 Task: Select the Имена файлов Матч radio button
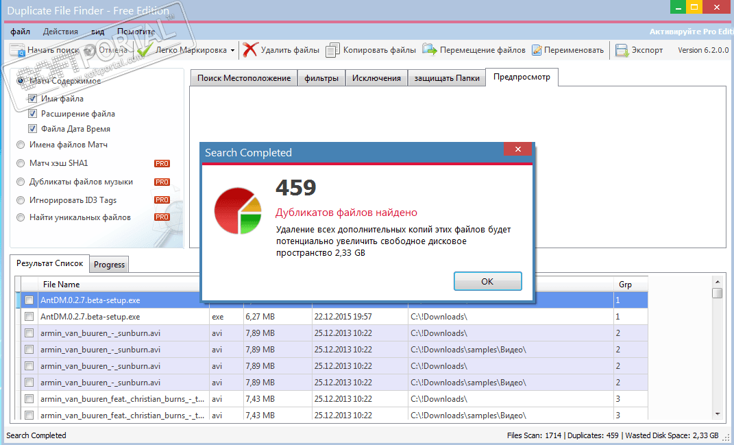[x=21, y=145]
